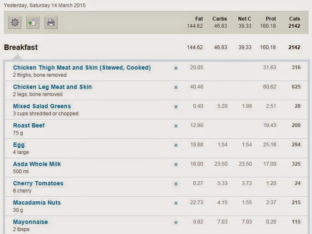
Task: Open the Roast Beef food link
Action: 29,125
